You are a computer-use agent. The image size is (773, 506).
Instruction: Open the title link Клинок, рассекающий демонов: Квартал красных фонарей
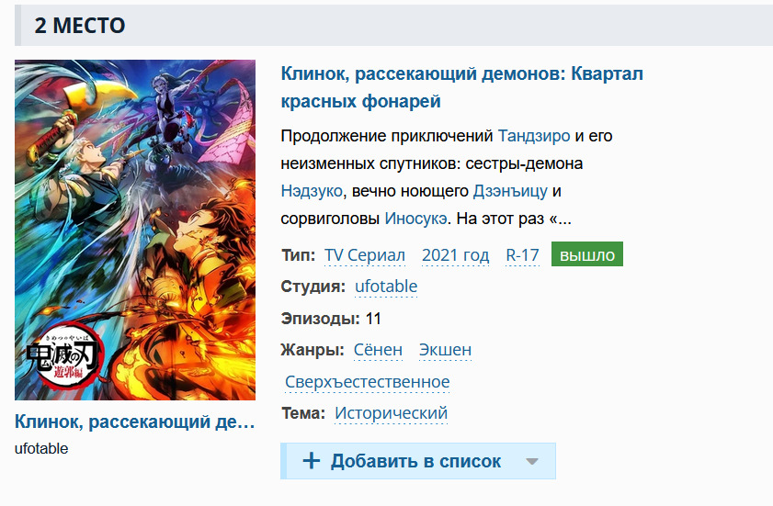[x=462, y=87]
